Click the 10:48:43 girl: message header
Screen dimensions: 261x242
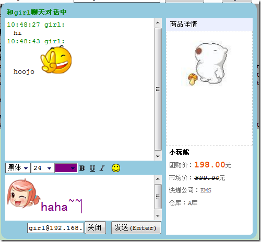click(35, 41)
